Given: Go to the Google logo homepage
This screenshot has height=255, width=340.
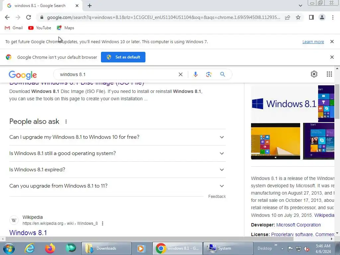Looking at the screenshot, I should click(23, 75).
